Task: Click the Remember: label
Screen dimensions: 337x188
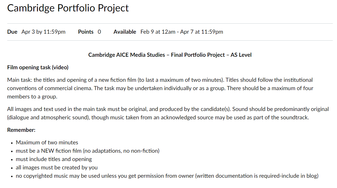Action: (x=21, y=130)
